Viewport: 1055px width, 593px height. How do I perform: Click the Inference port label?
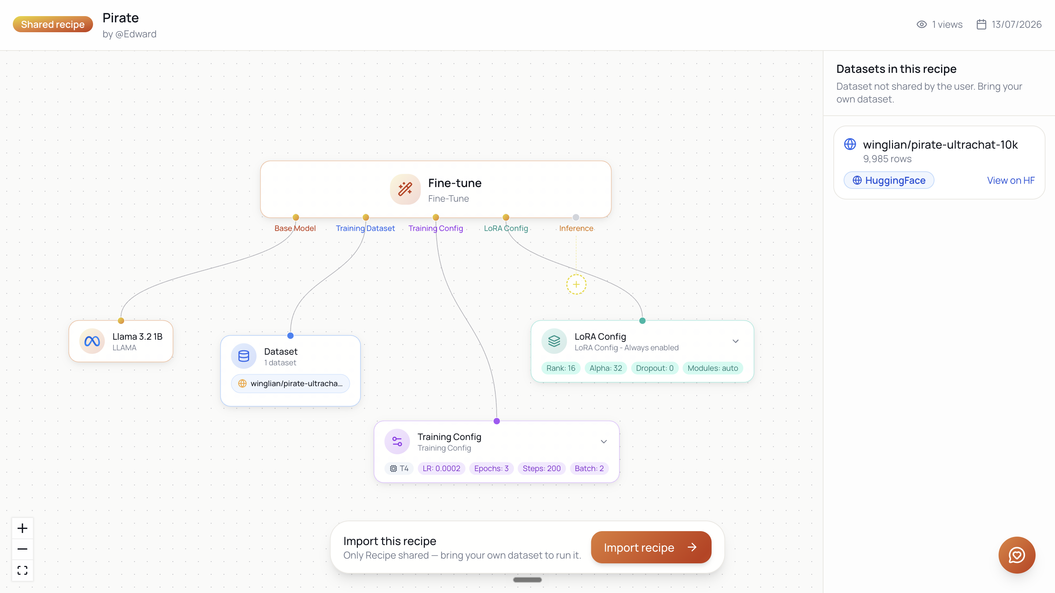[x=576, y=228]
